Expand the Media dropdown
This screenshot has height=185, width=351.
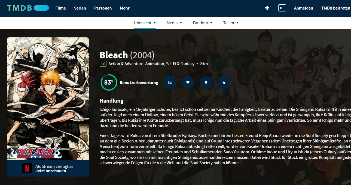[x=174, y=23]
